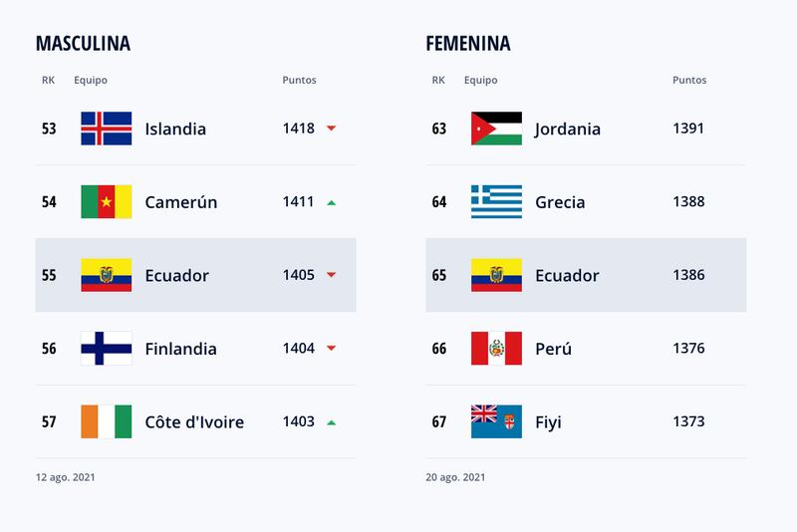Select the Finland flag
Viewport: 797px width, 532px height.
click(107, 349)
